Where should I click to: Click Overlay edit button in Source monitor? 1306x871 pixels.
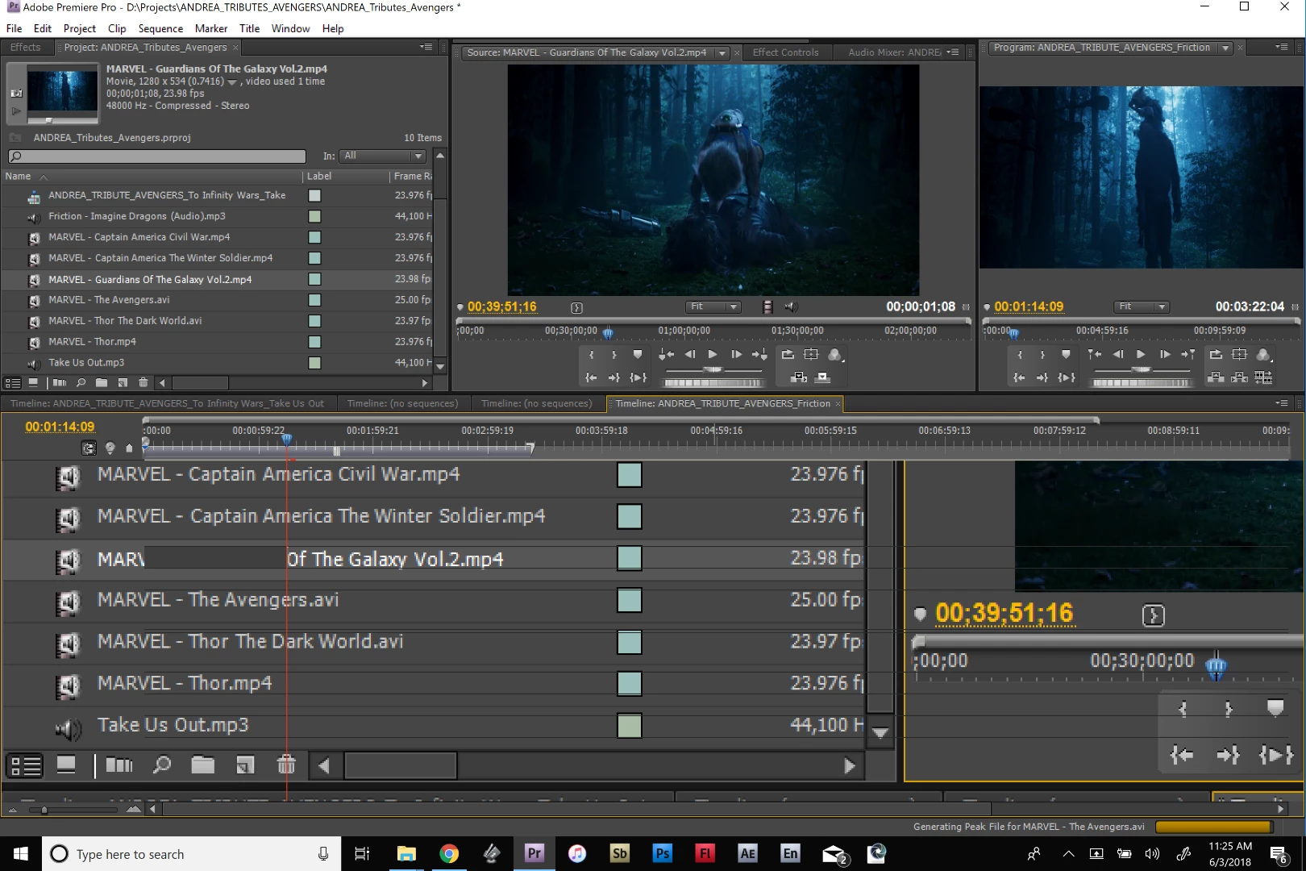[822, 377]
